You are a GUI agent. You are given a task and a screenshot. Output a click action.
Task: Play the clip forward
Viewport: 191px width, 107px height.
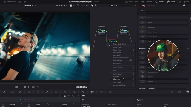(29, 87)
